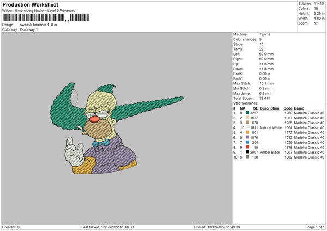Click the embroidered clown design preview
327x231 pixels.
pos(117,129)
